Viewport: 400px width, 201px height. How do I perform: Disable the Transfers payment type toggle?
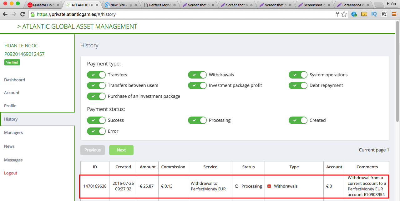pyautogui.click(x=96, y=75)
